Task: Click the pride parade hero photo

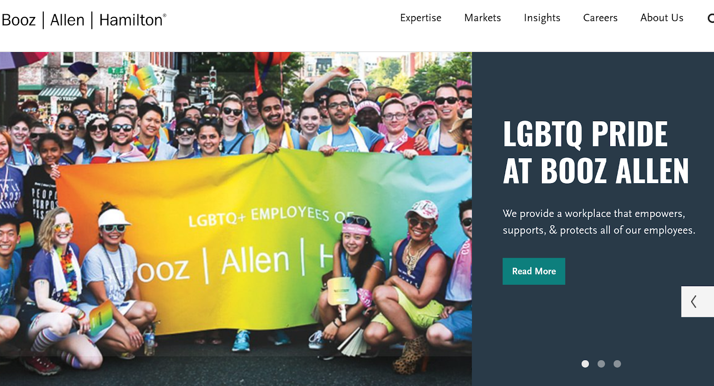Action: coord(236,218)
